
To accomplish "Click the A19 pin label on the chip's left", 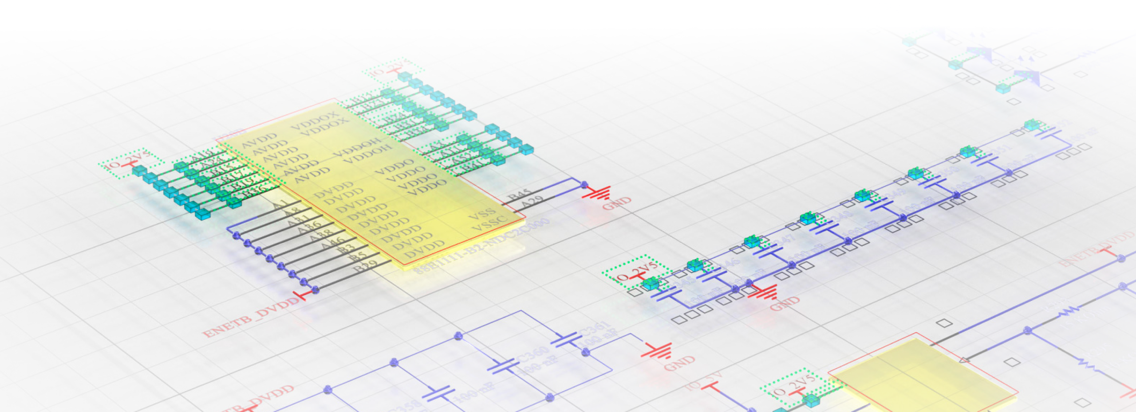I will 202,156.
